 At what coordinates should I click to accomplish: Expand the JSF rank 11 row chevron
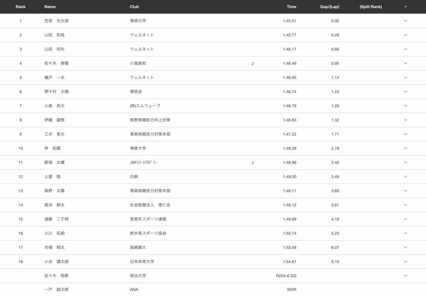point(405,162)
